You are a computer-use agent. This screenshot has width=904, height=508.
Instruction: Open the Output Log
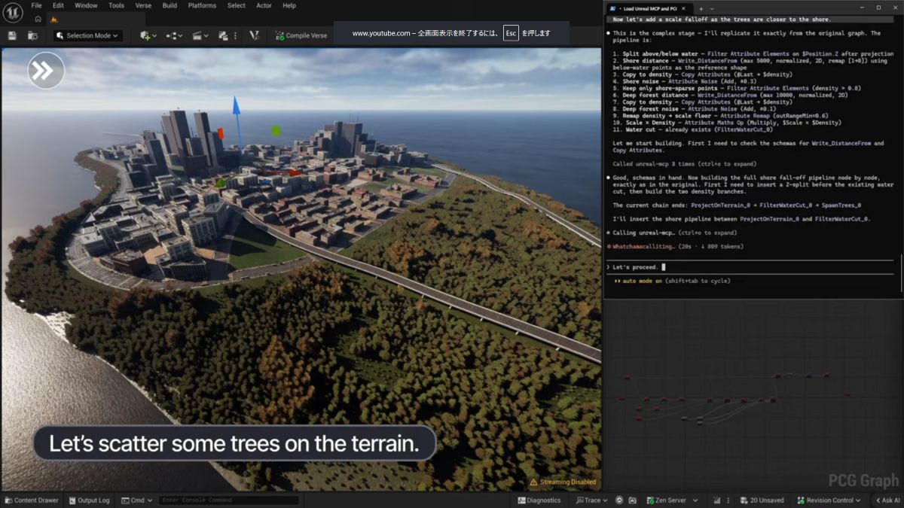tap(88, 500)
